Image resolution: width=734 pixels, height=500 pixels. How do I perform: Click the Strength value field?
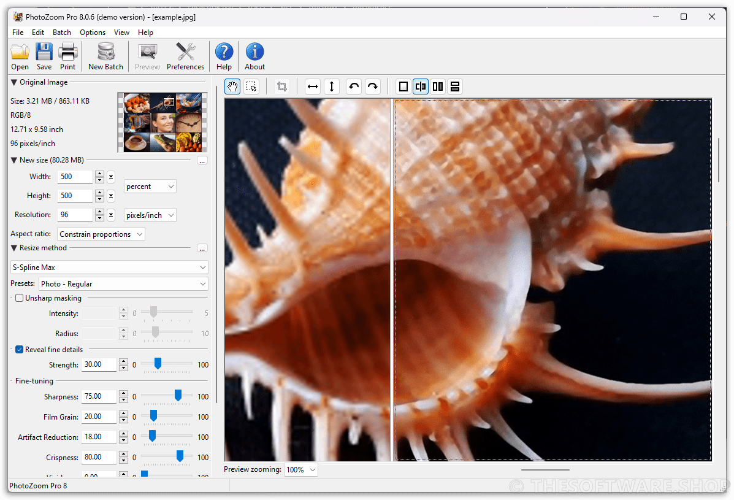[x=99, y=364]
